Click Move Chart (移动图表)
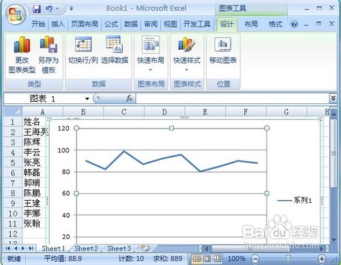The height and width of the screenshot is (265, 341). (223, 51)
